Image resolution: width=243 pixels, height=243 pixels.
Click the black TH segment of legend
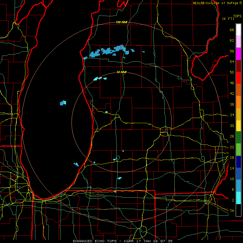click(238, 210)
